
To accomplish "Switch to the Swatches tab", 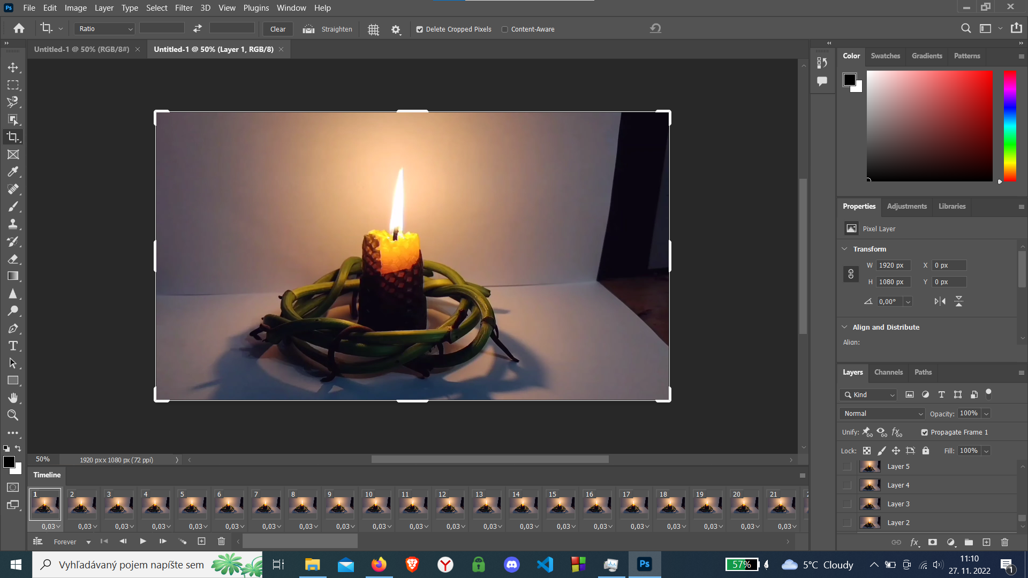I will click(885, 56).
